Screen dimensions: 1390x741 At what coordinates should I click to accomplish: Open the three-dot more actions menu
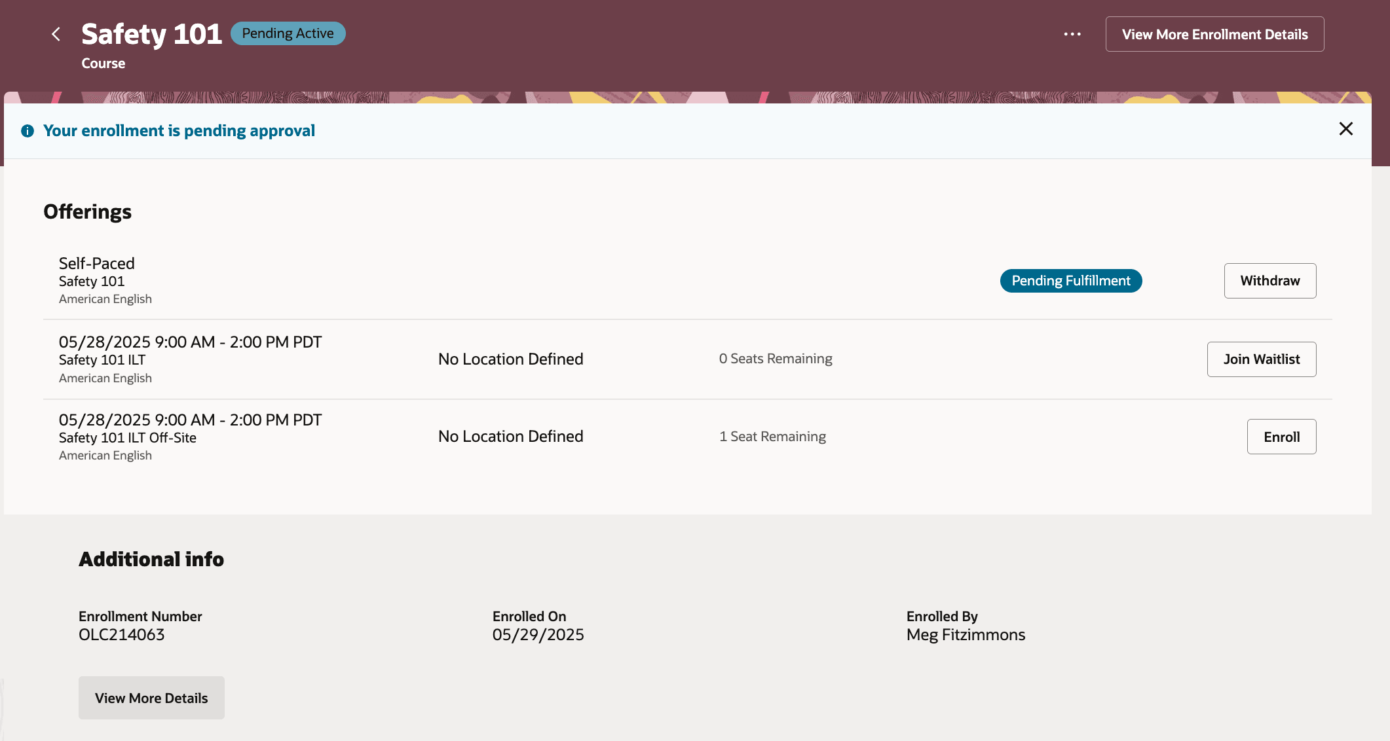click(1072, 34)
